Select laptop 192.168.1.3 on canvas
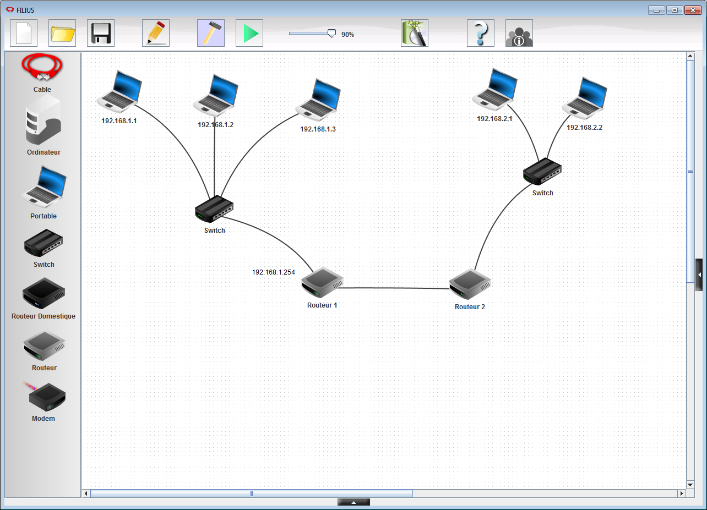 (x=318, y=100)
